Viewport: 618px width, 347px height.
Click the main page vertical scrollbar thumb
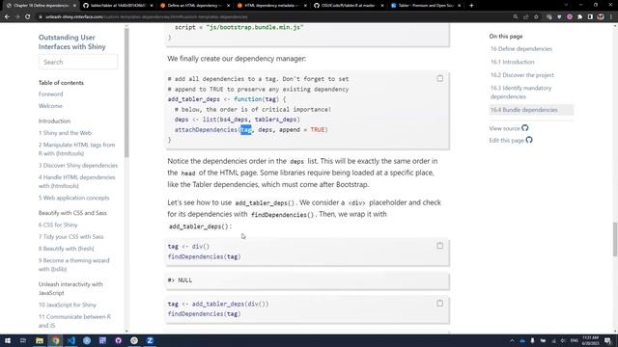pyautogui.click(x=615, y=239)
